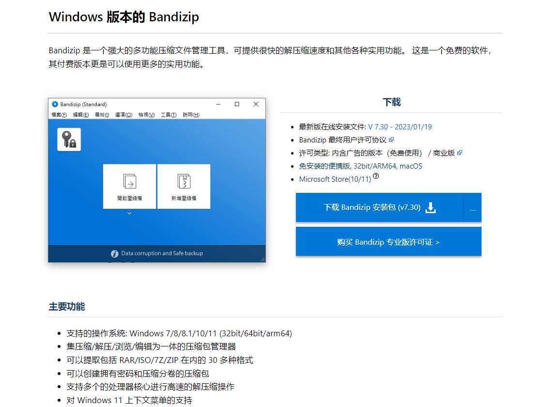Screen dimensions: 558x407
Task: Click the question mark icon after Microsoft Store(10/11)
Action: click(376, 176)
